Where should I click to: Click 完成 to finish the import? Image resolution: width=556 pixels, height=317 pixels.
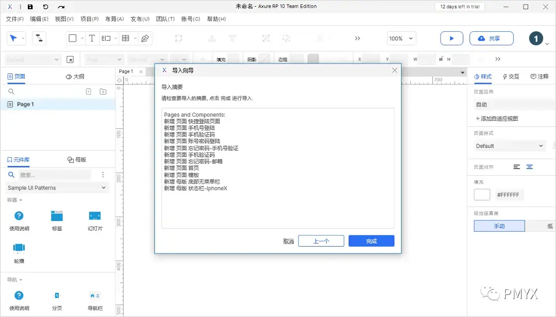tap(371, 240)
